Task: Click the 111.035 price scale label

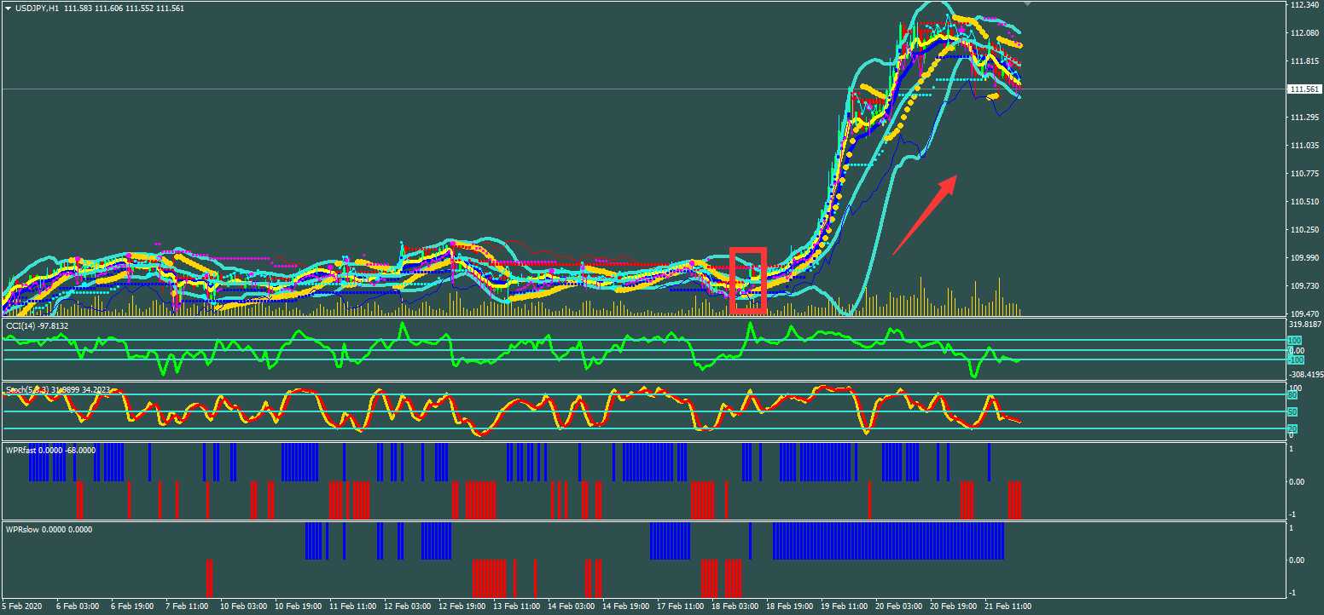Action: pyautogui.click(x=1304, y=146)
